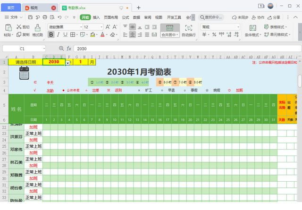Apply top vertical alignment
302x210 pixels.
pyautogui.click(x=125, y=27)
